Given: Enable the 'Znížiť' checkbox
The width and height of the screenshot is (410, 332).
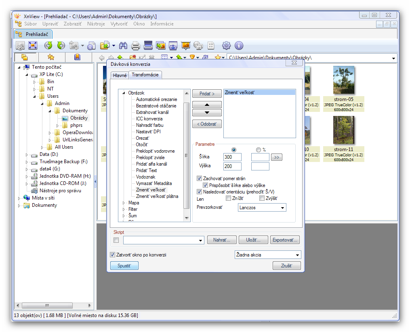Looking at the screenshot, I should pyautogui.click(x=229, y=198).
